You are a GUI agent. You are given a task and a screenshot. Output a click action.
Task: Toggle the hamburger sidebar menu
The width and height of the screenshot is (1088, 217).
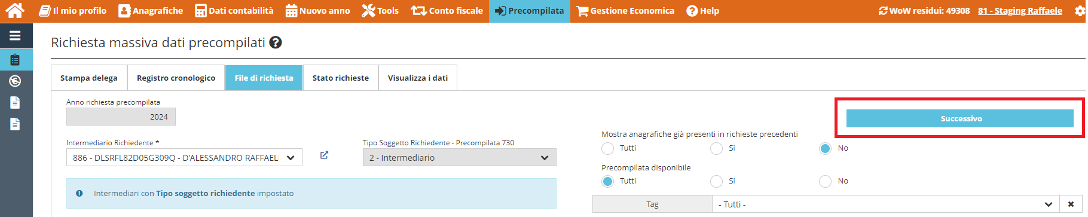coord(15,36)
